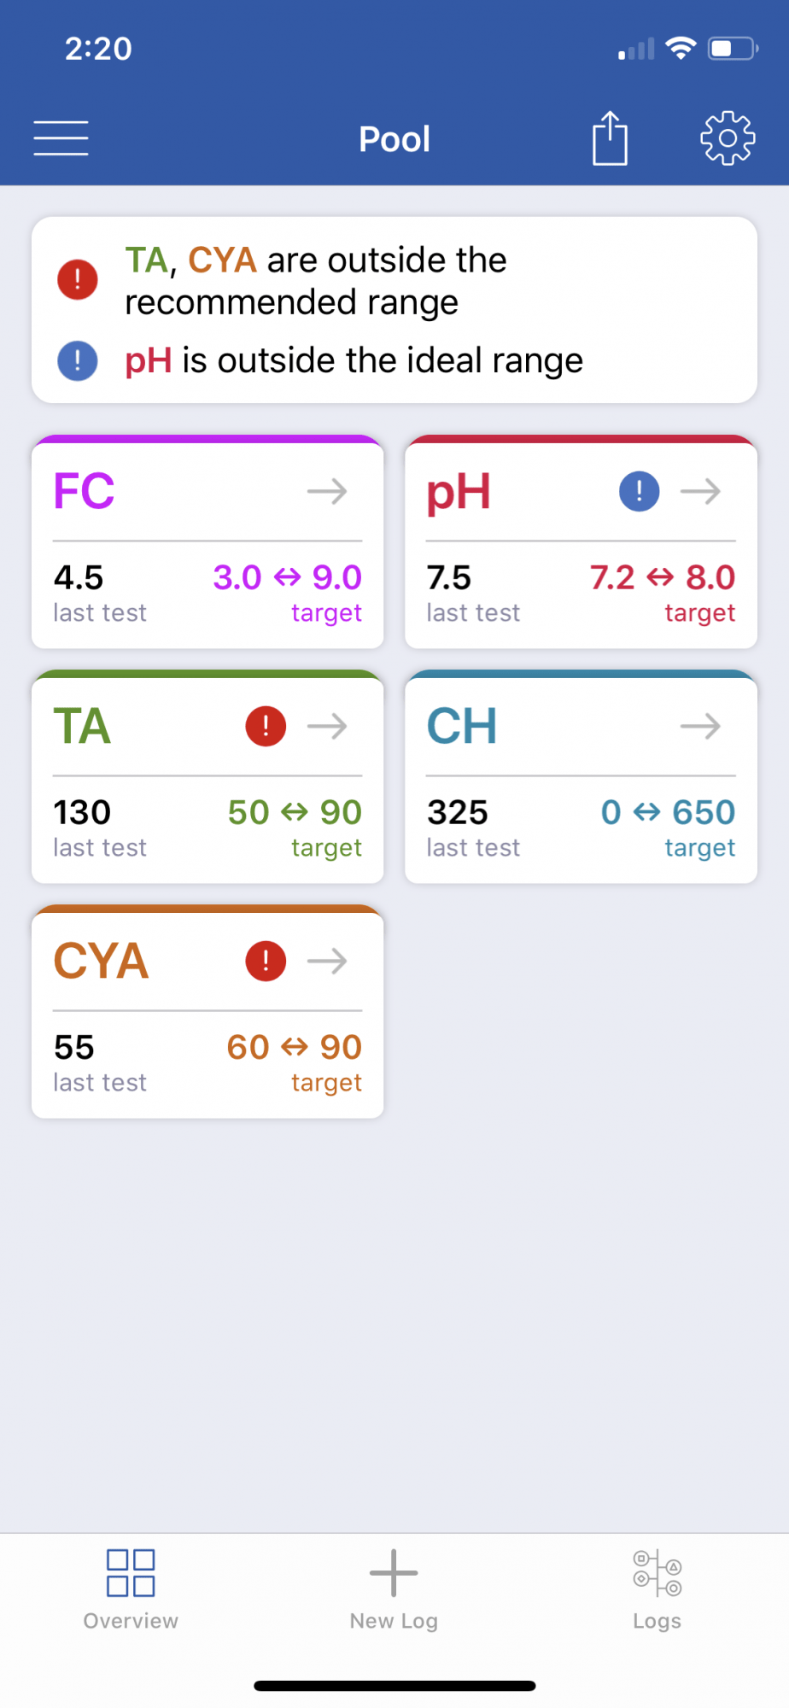
Task: Open the New Log tab
Action: tap(394, 1590)
